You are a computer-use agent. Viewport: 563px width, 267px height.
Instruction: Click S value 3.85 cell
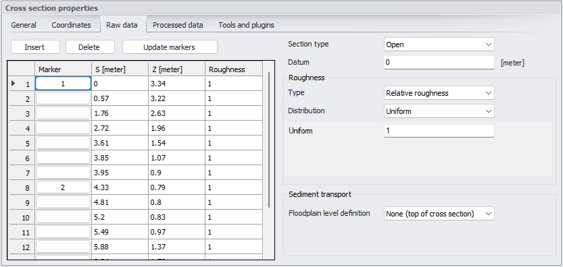120,158
